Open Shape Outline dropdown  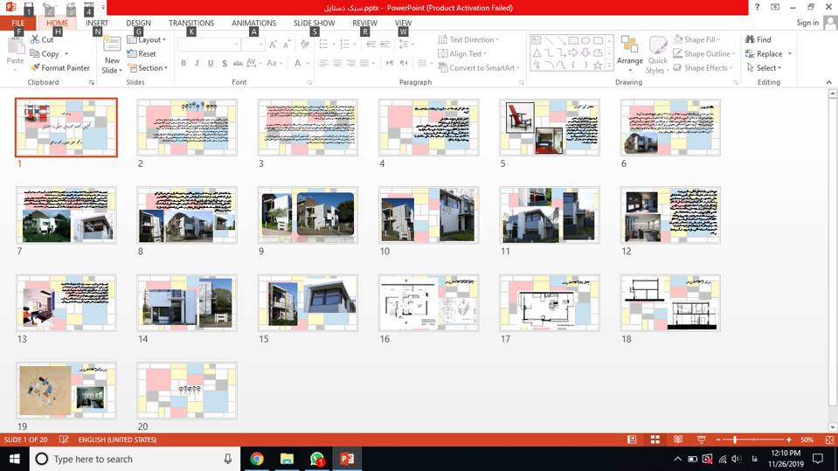703,53
